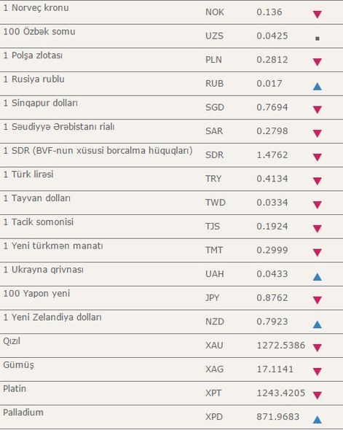Click the blue up arrow for UAH

[x=317, y=277]
